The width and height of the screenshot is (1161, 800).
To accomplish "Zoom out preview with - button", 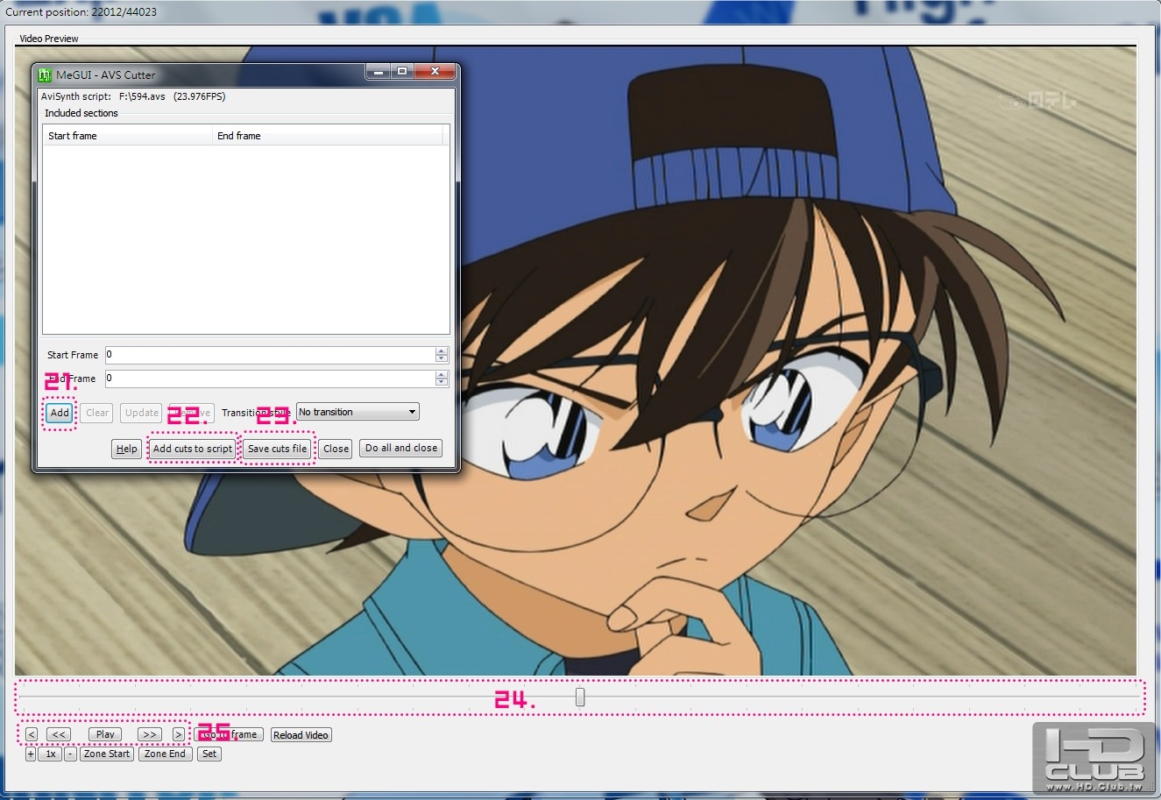I will [x=71, y=754].
